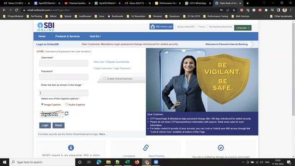Click the Reset button
Viewport: 295px width, 166px height.
(x=59, y=125)
